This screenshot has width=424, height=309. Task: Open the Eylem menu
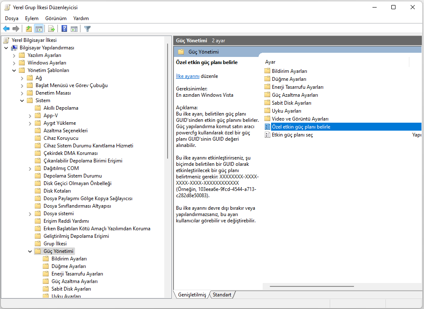32,18
